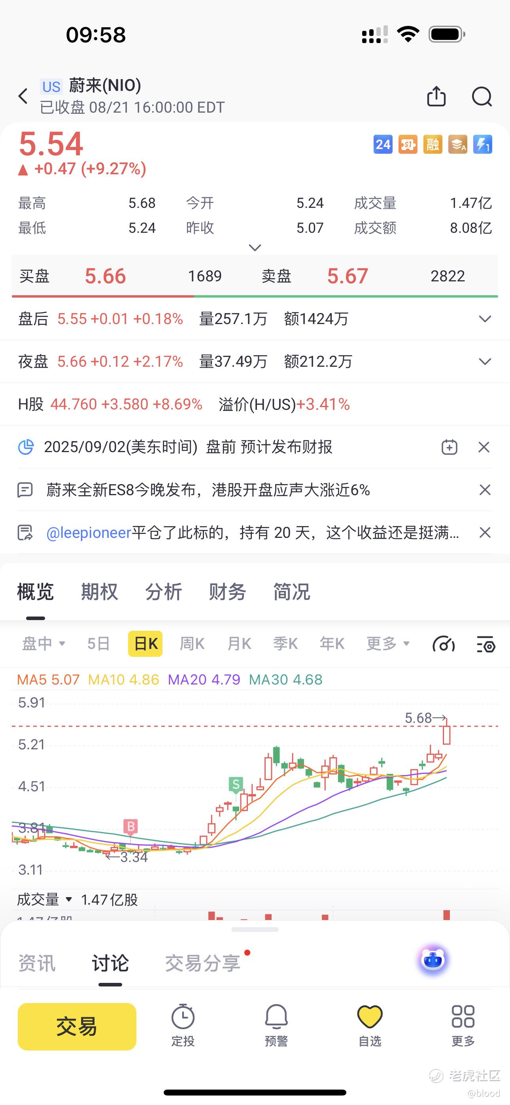The width and height of the screenshot is (510, 1105).
Task: Tap the 买盘 5.66 bid price
Action: tap(105, 276)
